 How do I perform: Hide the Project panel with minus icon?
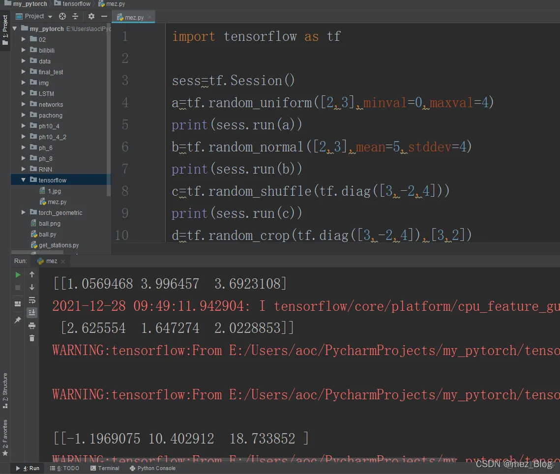coord(104,16)
